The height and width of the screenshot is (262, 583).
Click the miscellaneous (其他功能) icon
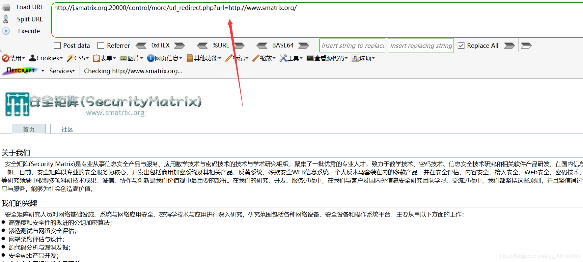pos(189,58)
